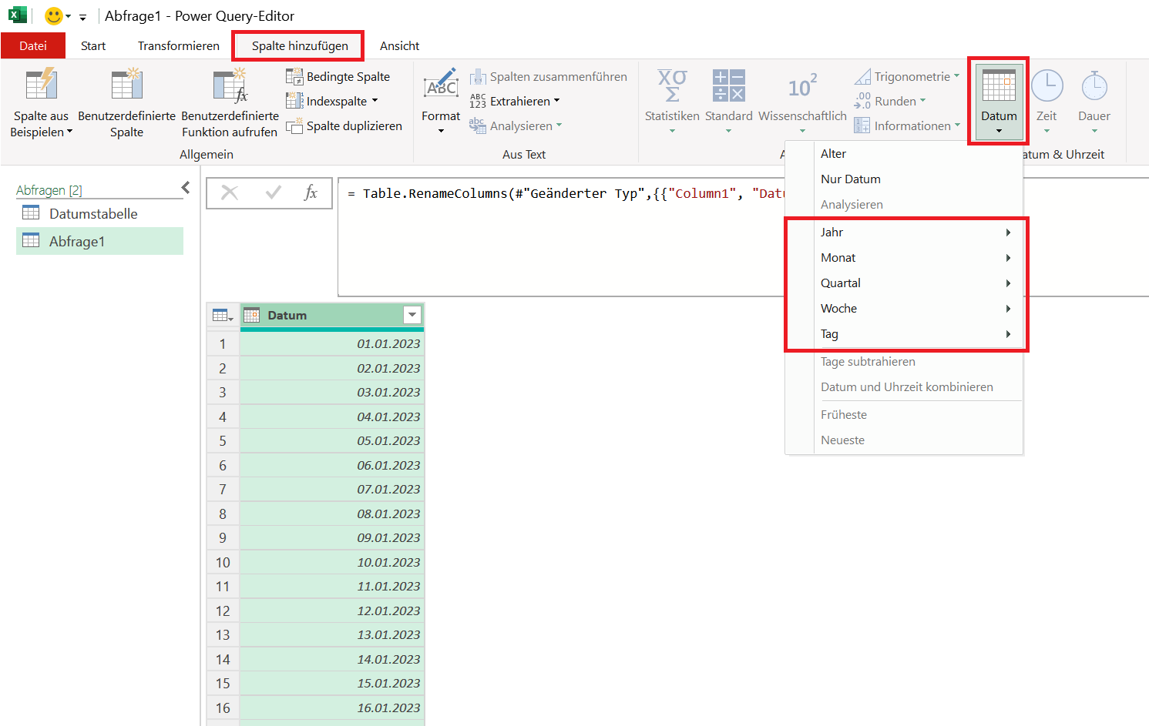Click Benutzerdefinierte Funktion aufrufen icon
Image resolution: width=1149 pixels, height=726 pixels.
pyautogui.click(x=230, y=85)
